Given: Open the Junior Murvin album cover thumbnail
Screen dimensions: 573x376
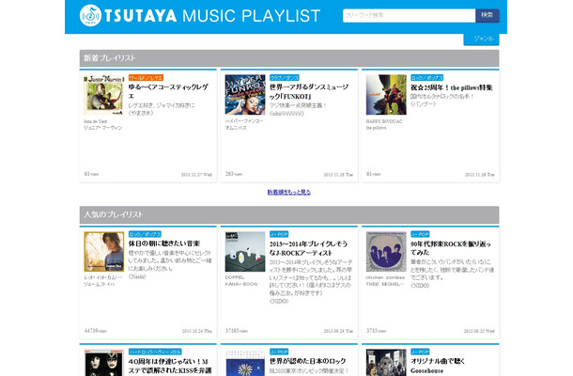Looking at the screenshot, I should (x=103, y=95).
